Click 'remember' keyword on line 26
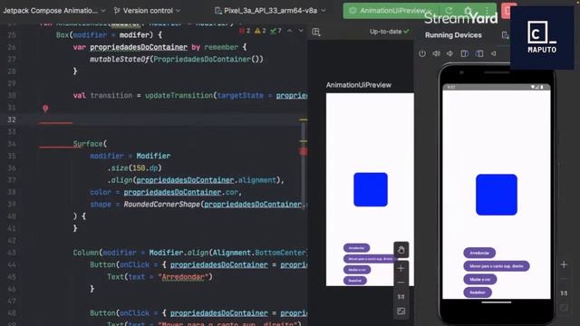The width and height of the screenshot is (580, 326). (x=221, y=47)
